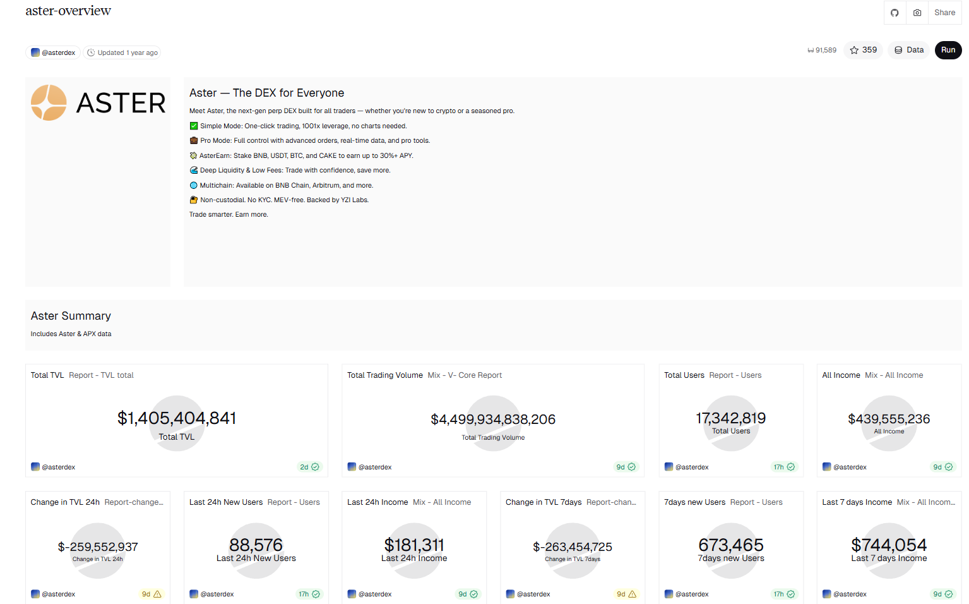Image resolution: width=969 pixels, height=604 pixels.
Task: Click the 'Aster — The DEX for Everyone' heading
Action: (x=267, y=93)
